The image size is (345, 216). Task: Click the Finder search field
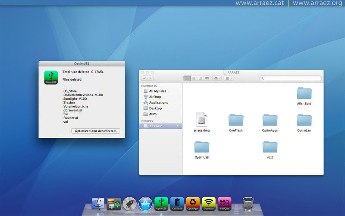point(290,78)
